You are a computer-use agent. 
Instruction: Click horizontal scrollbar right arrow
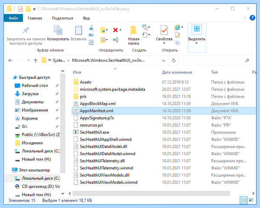click(253, 193)
